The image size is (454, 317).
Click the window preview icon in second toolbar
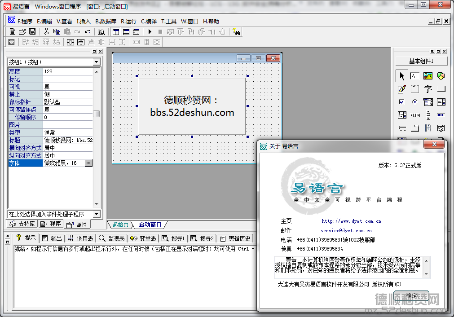(x=12, y=42)
